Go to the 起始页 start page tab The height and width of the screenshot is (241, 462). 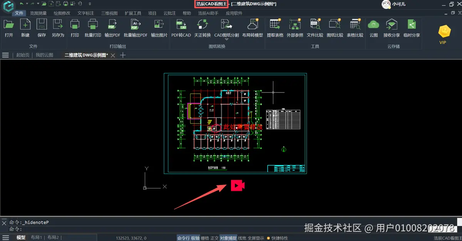click(x=23, y=55)
